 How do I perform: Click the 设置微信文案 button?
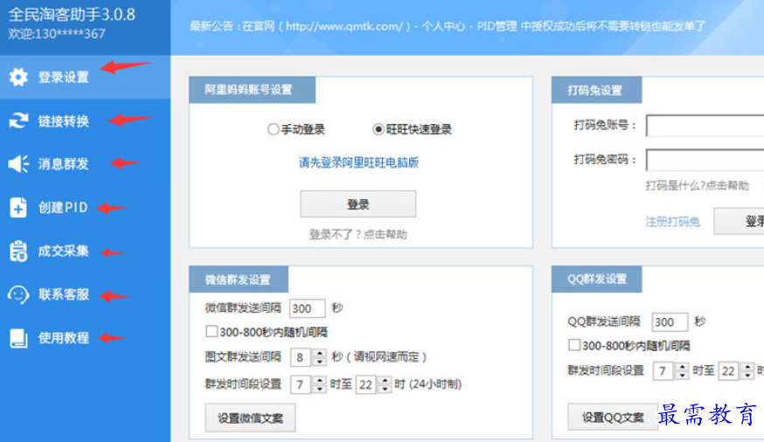point(250,418)
